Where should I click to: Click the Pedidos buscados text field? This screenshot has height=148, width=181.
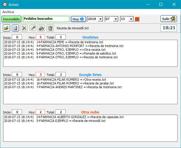(x=46, y=19)
